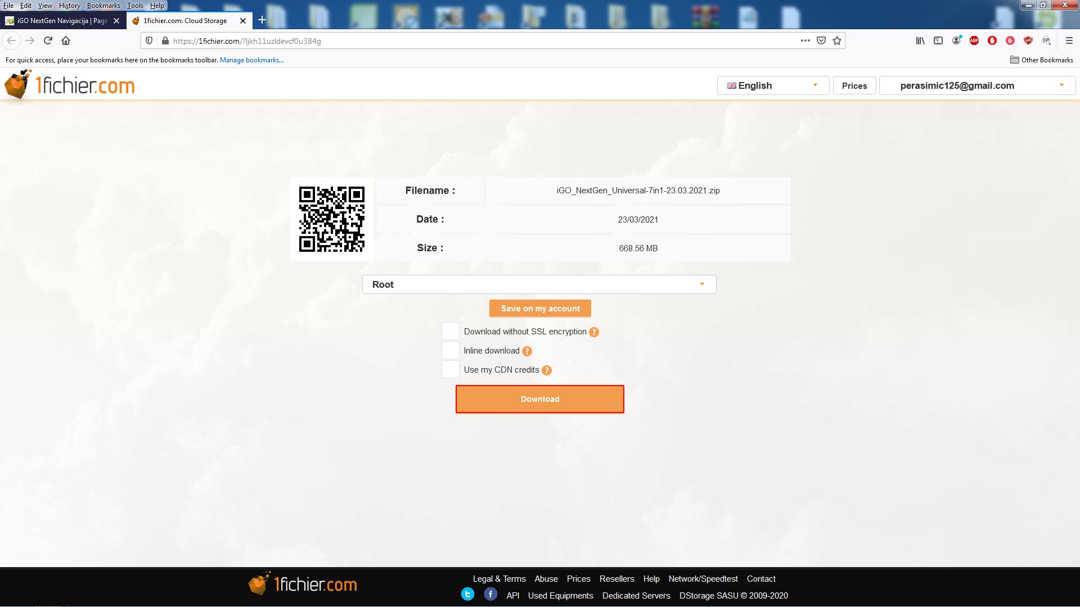This screenshot has width=1080, height=607.
Task: Open the History menu
Action: coord(70,6)
